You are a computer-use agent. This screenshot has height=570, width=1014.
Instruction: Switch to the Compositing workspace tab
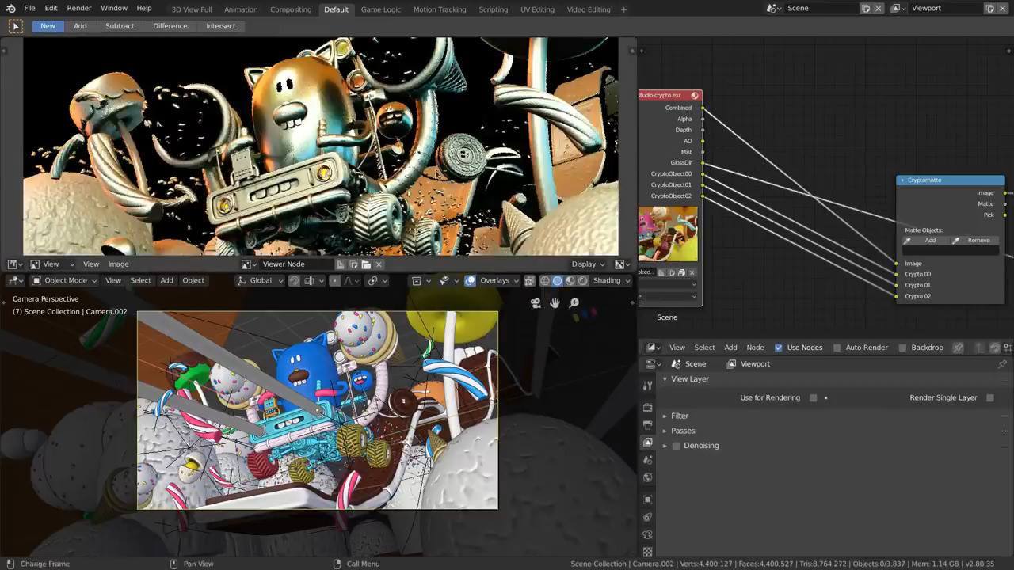[x=291, y=9]
